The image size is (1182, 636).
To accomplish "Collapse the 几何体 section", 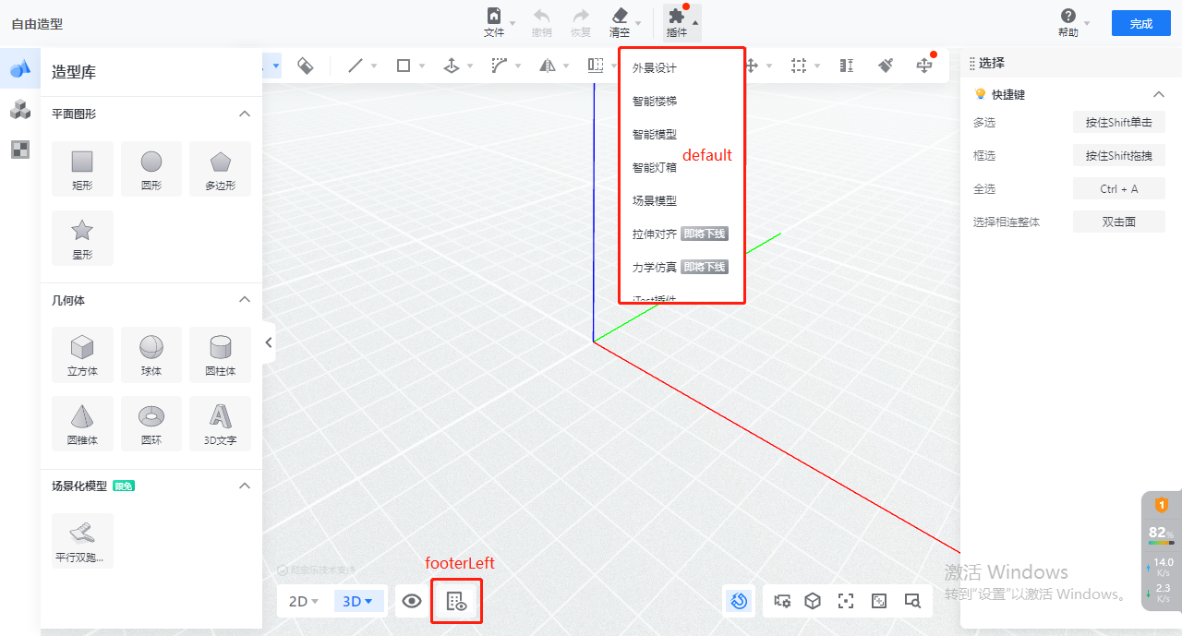I will 245,300.
